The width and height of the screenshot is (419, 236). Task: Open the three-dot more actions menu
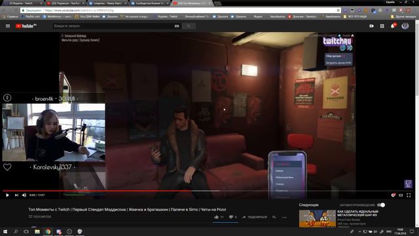point(284,217)
